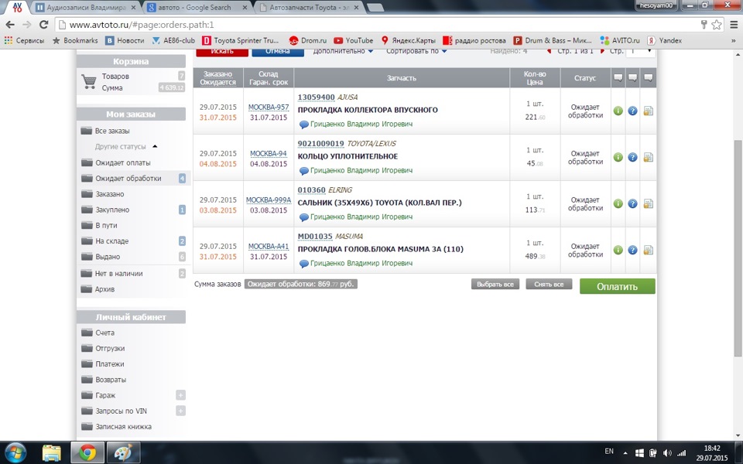Click the first comment icon in table header

click(x=618, y=78)
